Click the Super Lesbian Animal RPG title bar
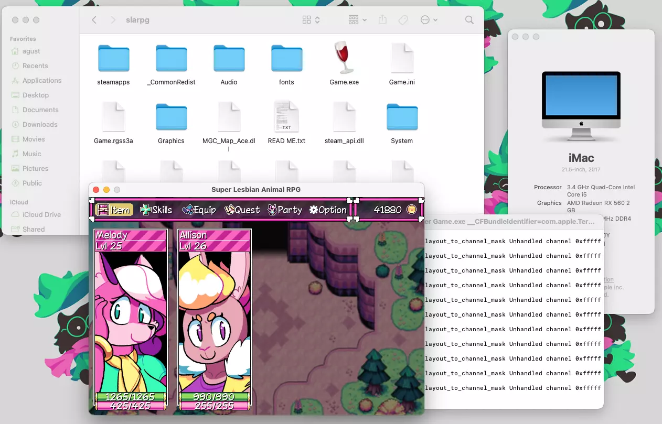Screen dimensions: 662x424 (x=256, y=190)
